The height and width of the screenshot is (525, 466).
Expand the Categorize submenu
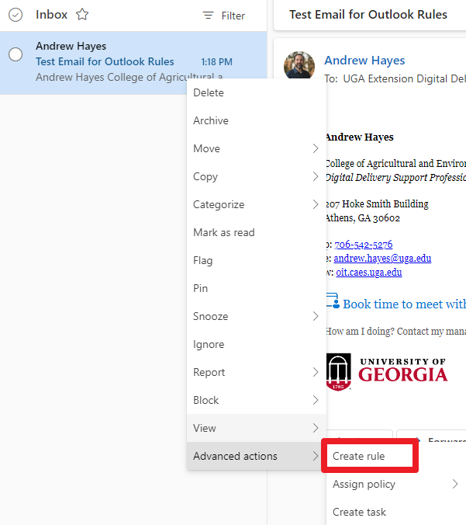pyautogui.click(x=257, y=204)
